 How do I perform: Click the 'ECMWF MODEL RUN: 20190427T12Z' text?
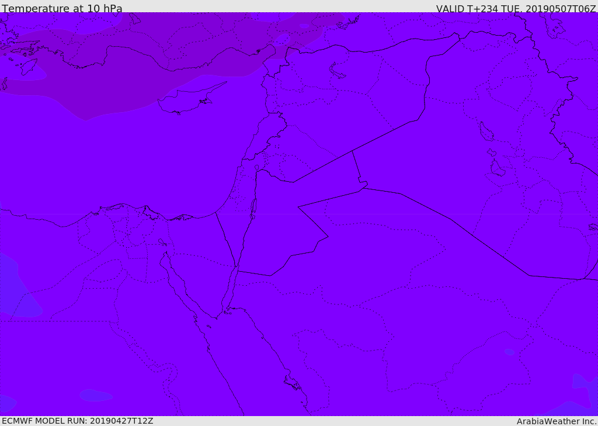(x=78, y=421)
